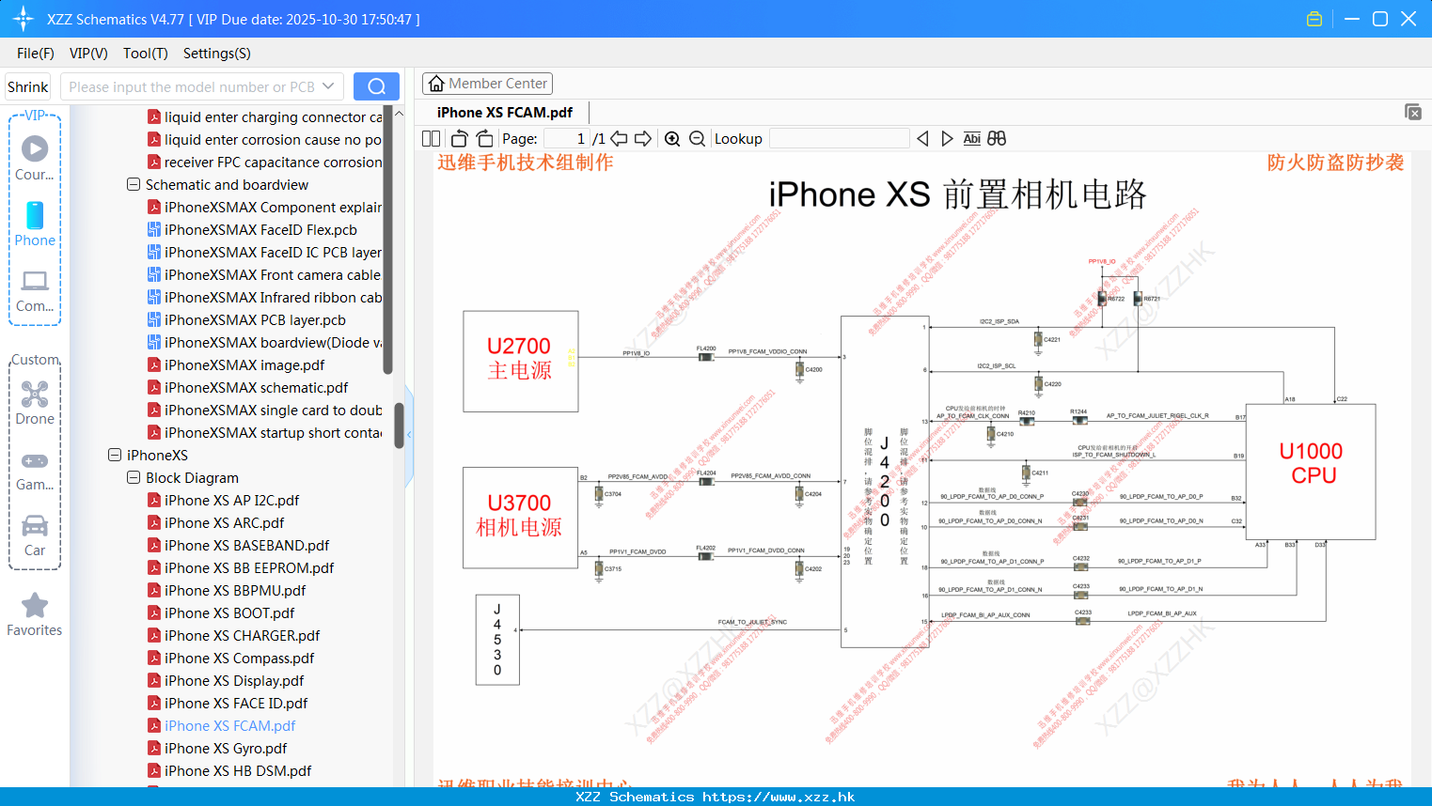Screen dimensions: 1432x806
Task: Open iPhoneXSMAX image.pdf
Action: click(x=244, y=364)
